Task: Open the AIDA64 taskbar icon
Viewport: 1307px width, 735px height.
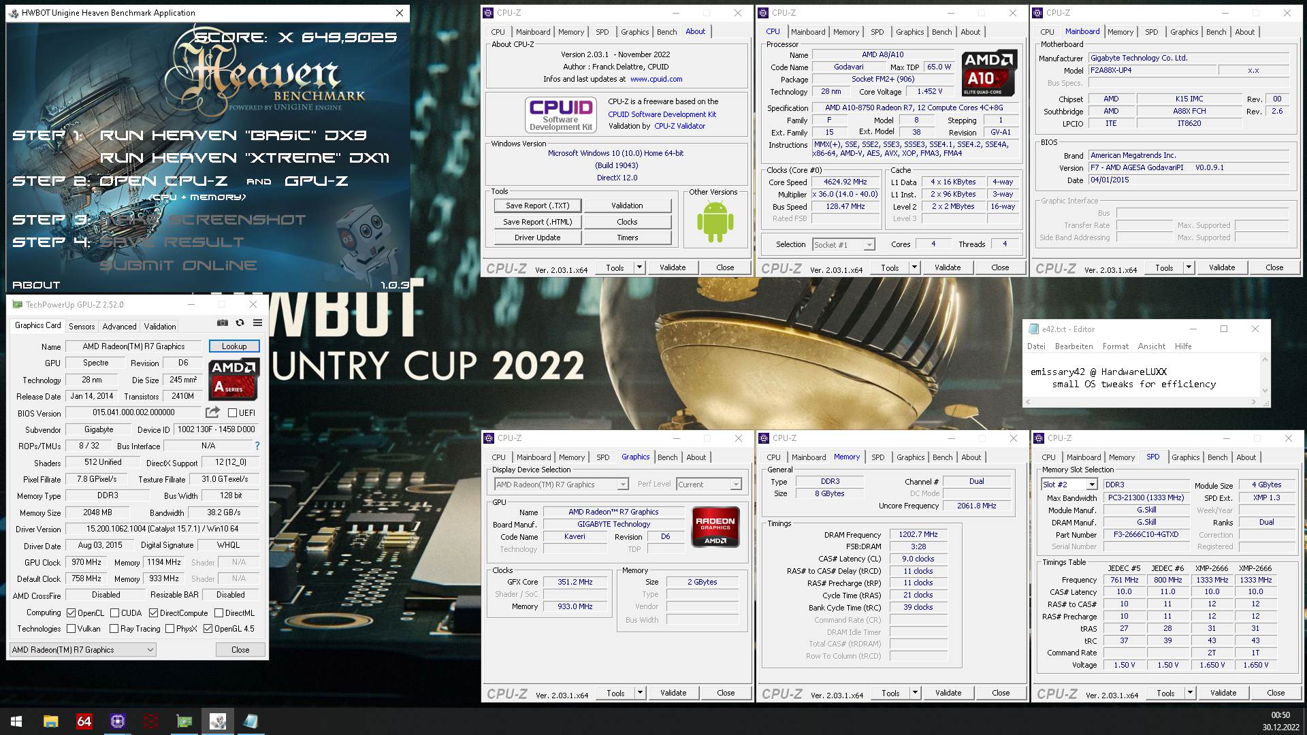Action: 84,721
